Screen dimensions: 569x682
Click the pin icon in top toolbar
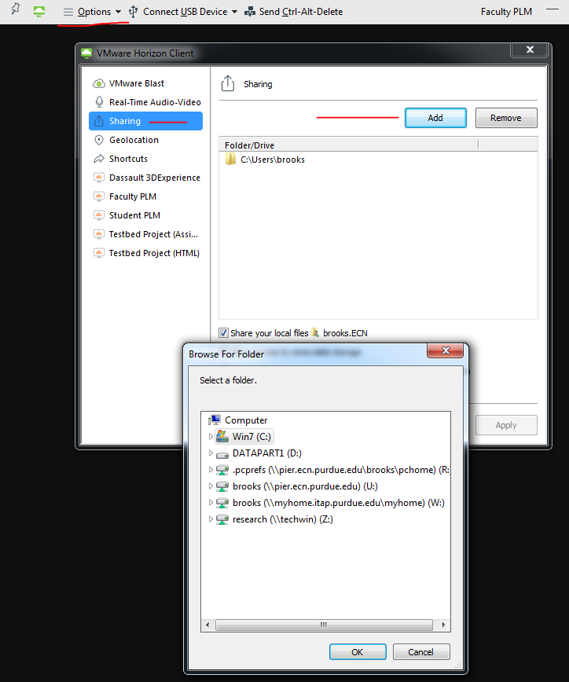16,10
